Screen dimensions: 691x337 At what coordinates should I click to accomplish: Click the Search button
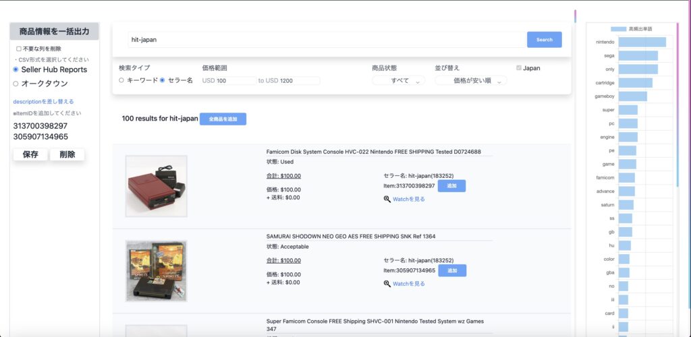(545, 40)
